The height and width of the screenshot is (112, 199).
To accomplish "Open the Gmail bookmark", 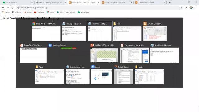I will click(x=28, y=12).
